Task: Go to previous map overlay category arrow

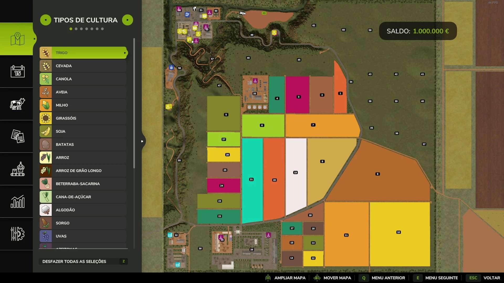Action: pos(45,20)
